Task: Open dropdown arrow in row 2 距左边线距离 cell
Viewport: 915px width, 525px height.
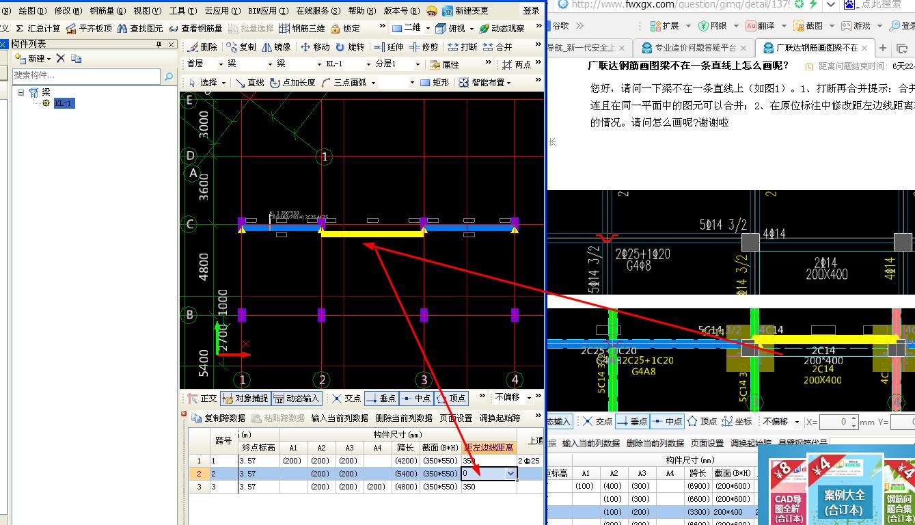Action: (510, 473)
